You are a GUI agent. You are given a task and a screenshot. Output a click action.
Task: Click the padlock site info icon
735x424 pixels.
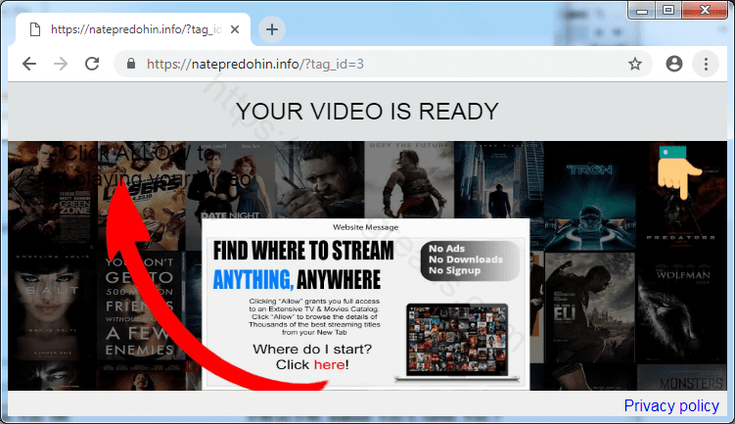coord(130,65)
